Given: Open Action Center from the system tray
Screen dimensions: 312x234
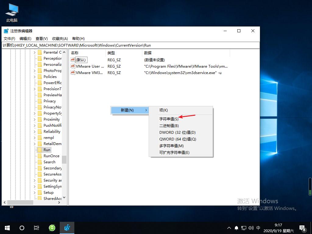Looking at the screenshot, I should (x=302, y=228).
